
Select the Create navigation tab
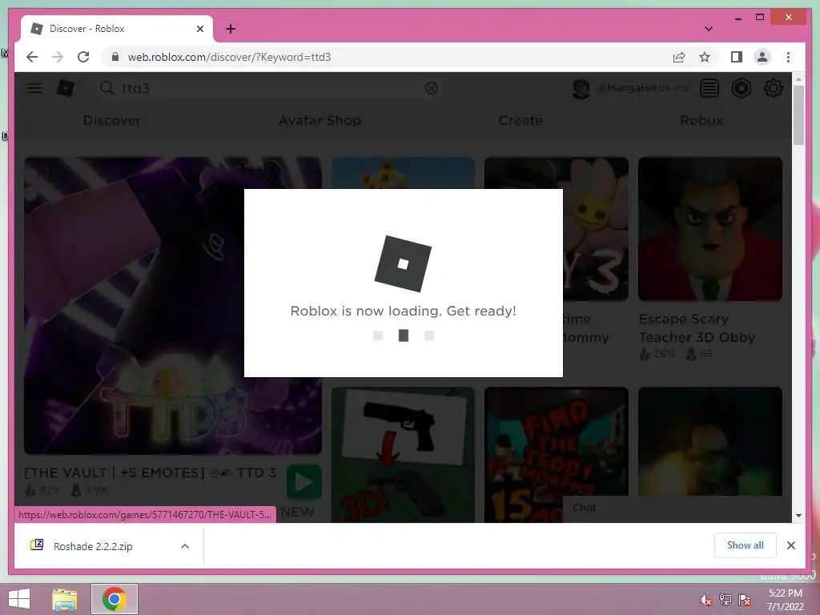[x=521, y=120]
